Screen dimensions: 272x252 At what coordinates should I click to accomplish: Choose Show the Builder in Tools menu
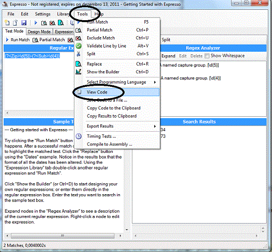(x=116, y=72)
